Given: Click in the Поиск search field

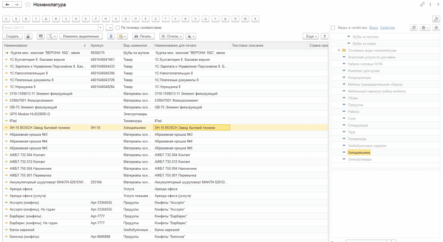Looking at the screenshot, I should click(x=50, y=28).
